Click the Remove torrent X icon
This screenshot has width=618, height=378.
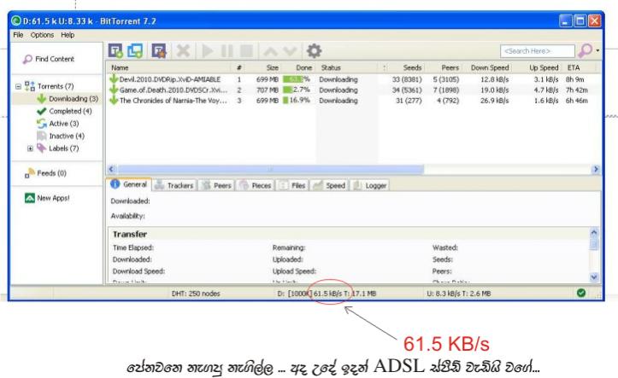[x=183, y=50]
